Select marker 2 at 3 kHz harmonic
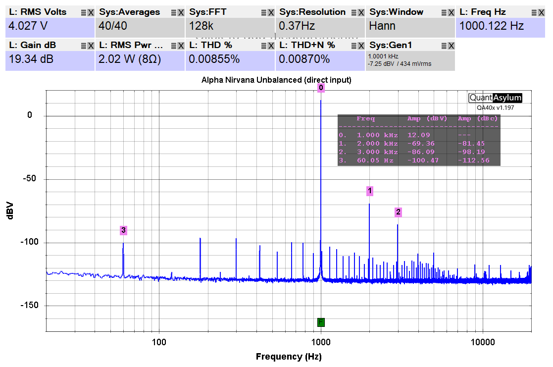 pos(398,212)
